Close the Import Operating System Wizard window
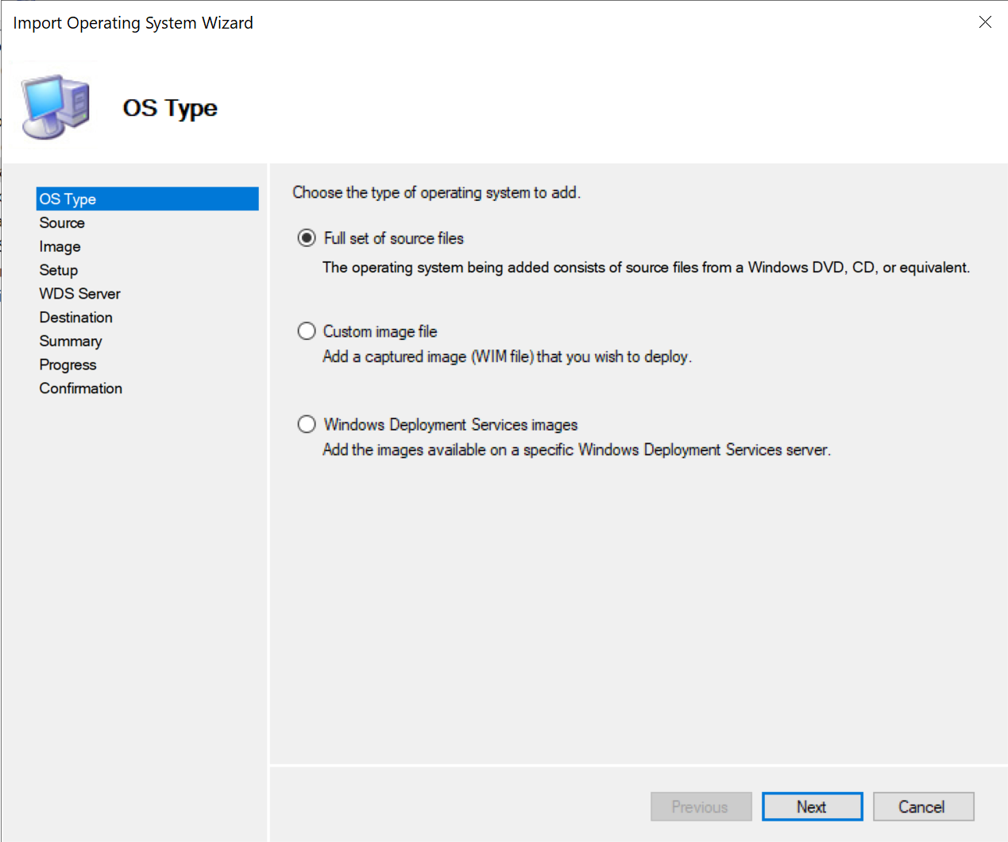 pos(985,21)
